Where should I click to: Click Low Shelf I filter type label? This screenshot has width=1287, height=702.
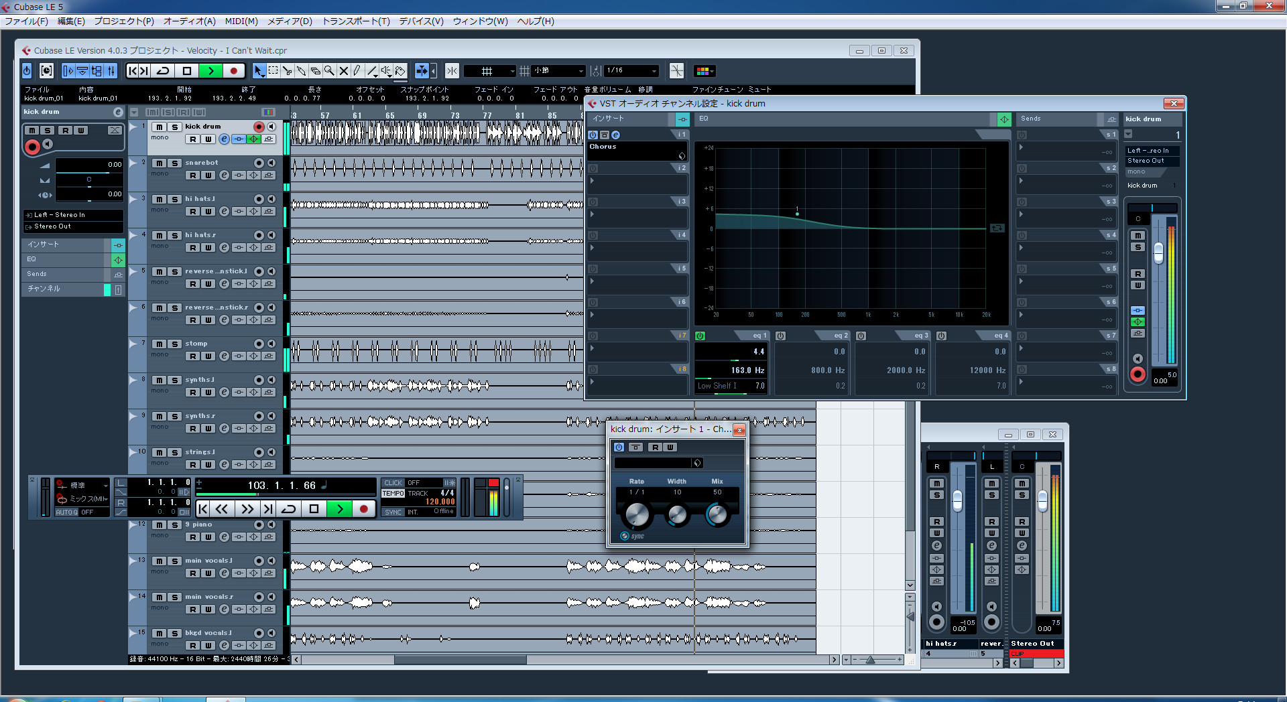717,386
